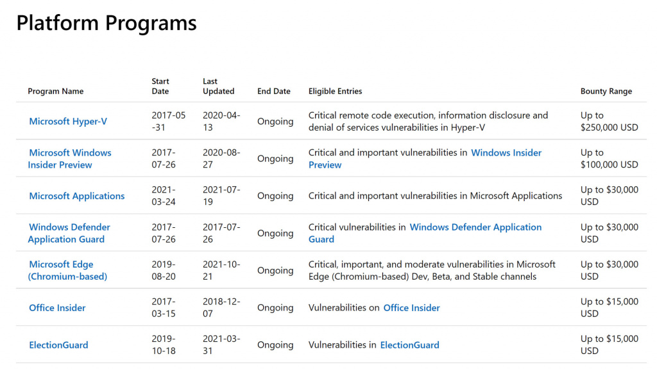This screenshot has height=370, width=657.
Task: Click the Bounty Range column header
Action: click(x=606, y=91)
